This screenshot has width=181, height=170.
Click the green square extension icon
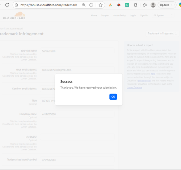click(127, 5)
